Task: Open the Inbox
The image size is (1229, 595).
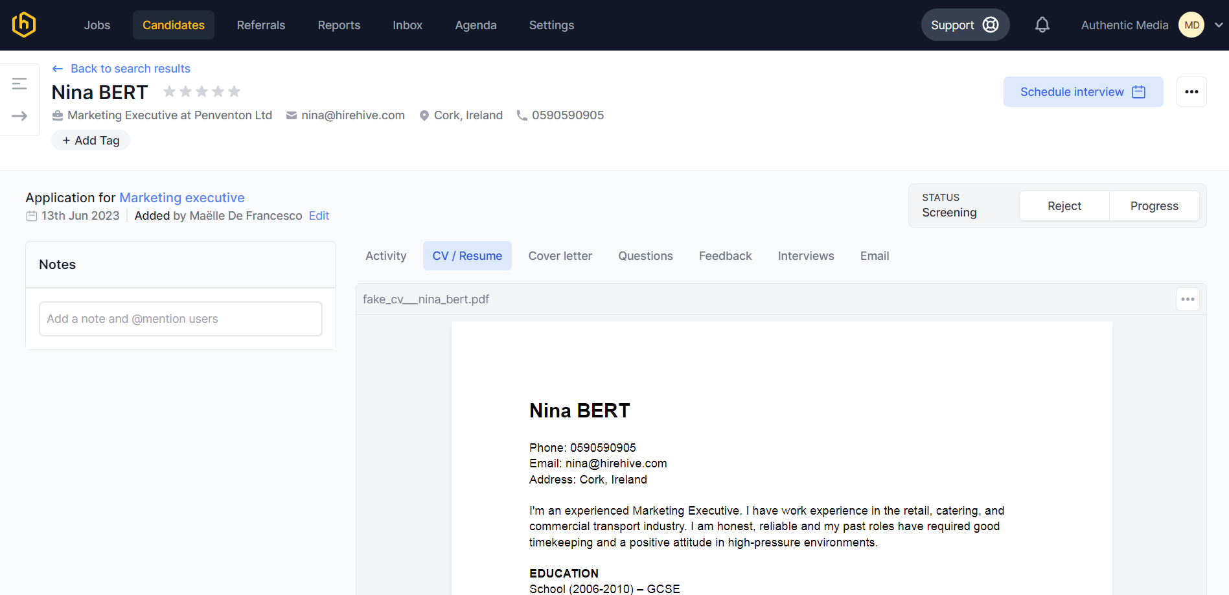Action: coord(408,25)
